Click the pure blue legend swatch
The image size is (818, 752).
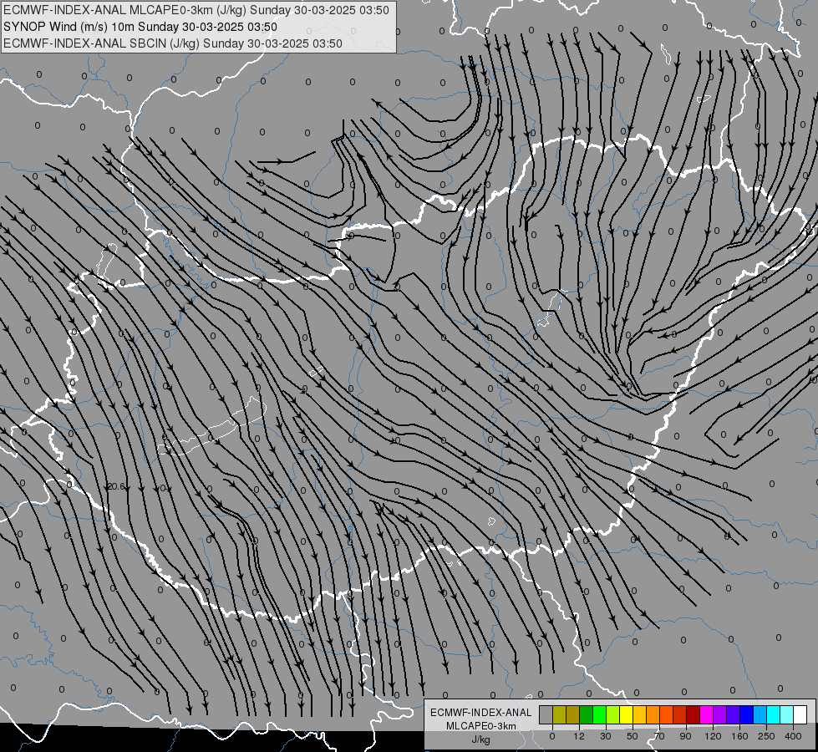coord(746,714)
